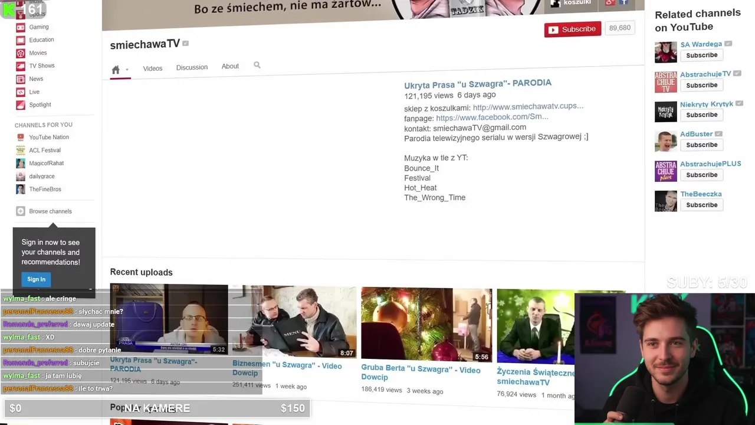This screenshot has height=425, width=755.
Task: Click subscriber count 89,680
Action: [x=619, y=28]
